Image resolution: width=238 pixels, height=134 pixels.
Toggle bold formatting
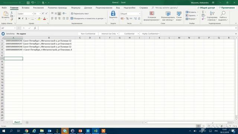[x=19, y=19]
